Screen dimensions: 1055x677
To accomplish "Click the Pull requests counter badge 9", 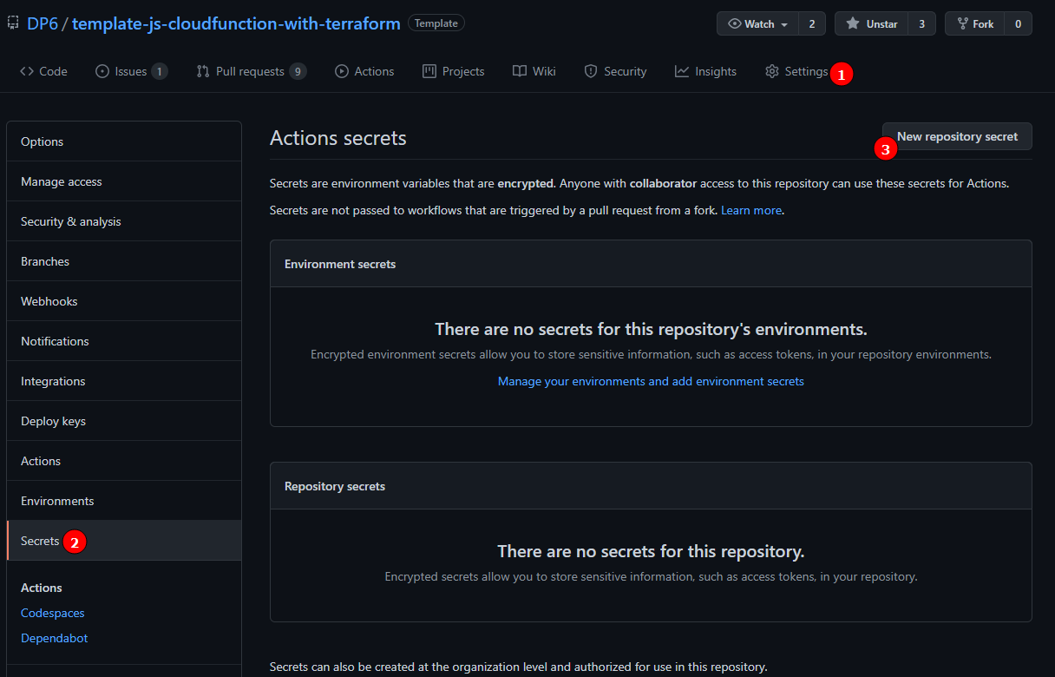I will [298, 71].
